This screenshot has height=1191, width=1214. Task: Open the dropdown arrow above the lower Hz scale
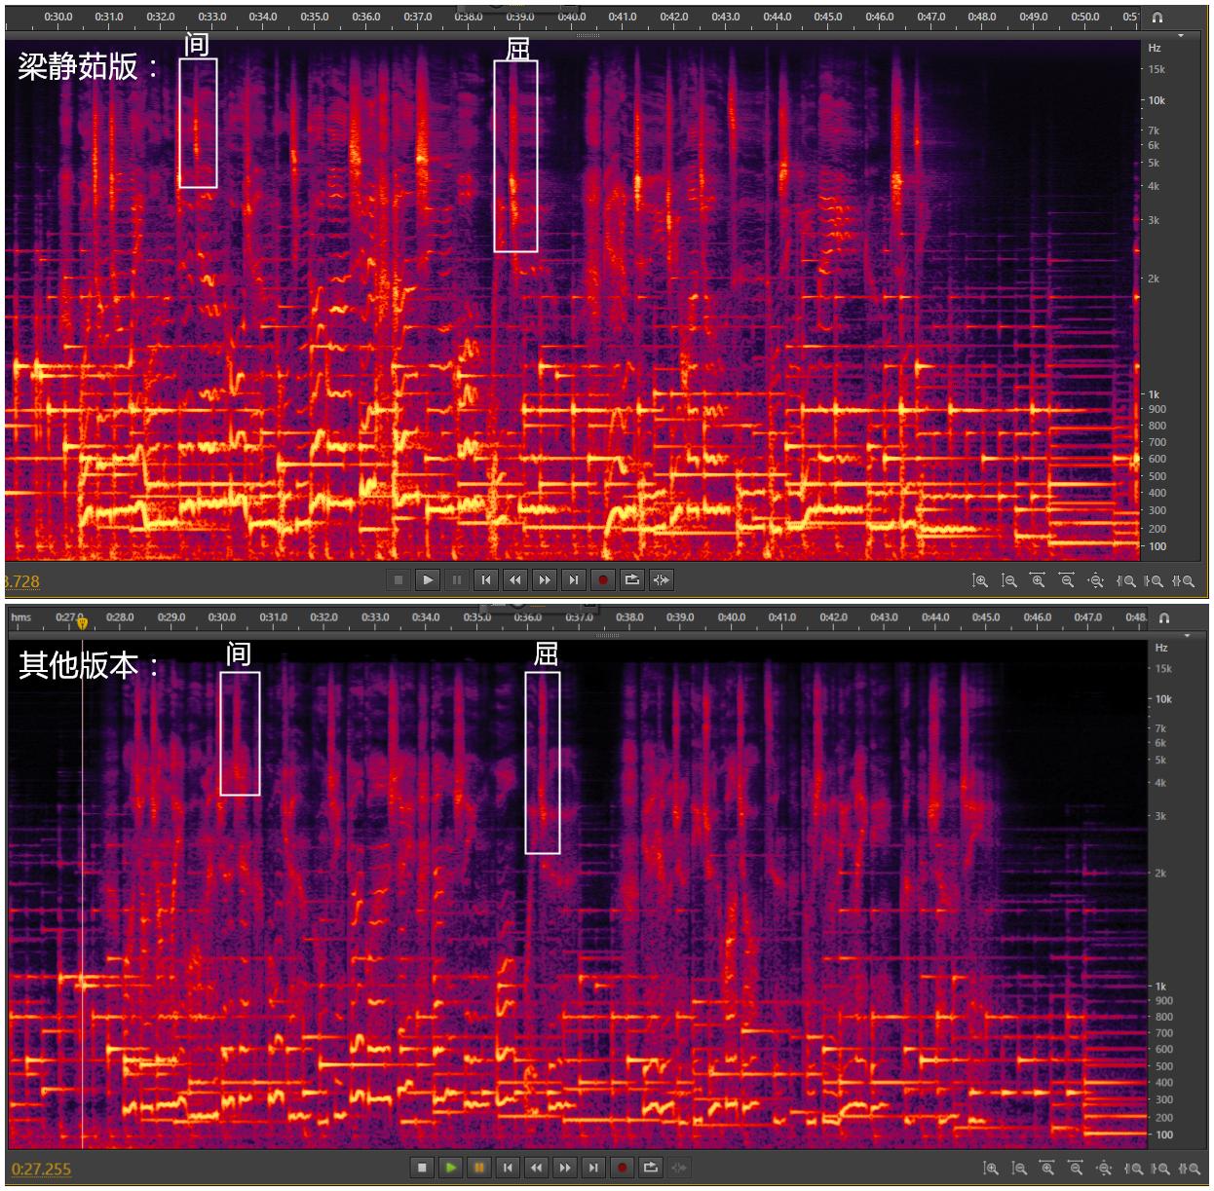(x=1188, y=636)
